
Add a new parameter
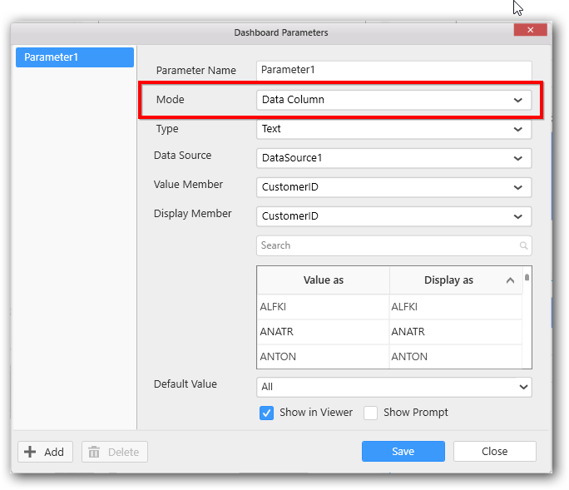(46, 452)
